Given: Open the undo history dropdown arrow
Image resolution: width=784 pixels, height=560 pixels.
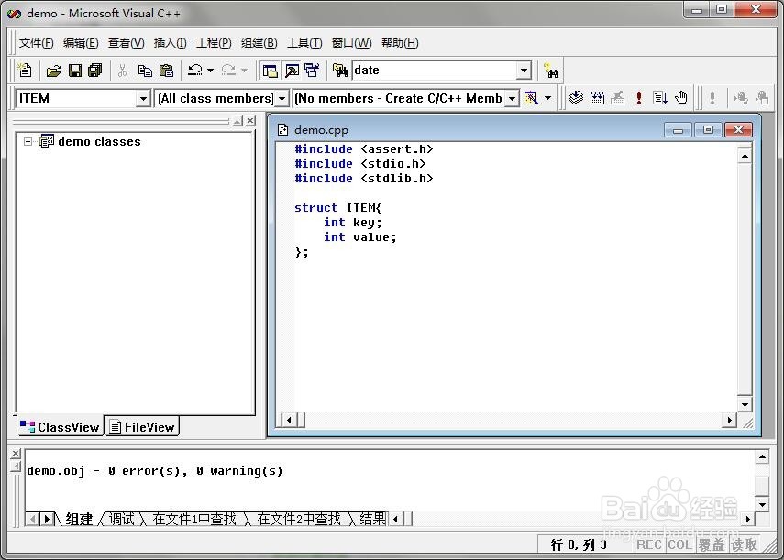Looking at the screenshot, I should click(211, 71).
